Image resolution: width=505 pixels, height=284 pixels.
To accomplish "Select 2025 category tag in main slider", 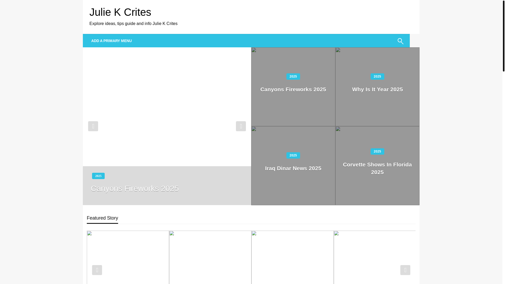I will pyautogui.click(x=98, y=176).
